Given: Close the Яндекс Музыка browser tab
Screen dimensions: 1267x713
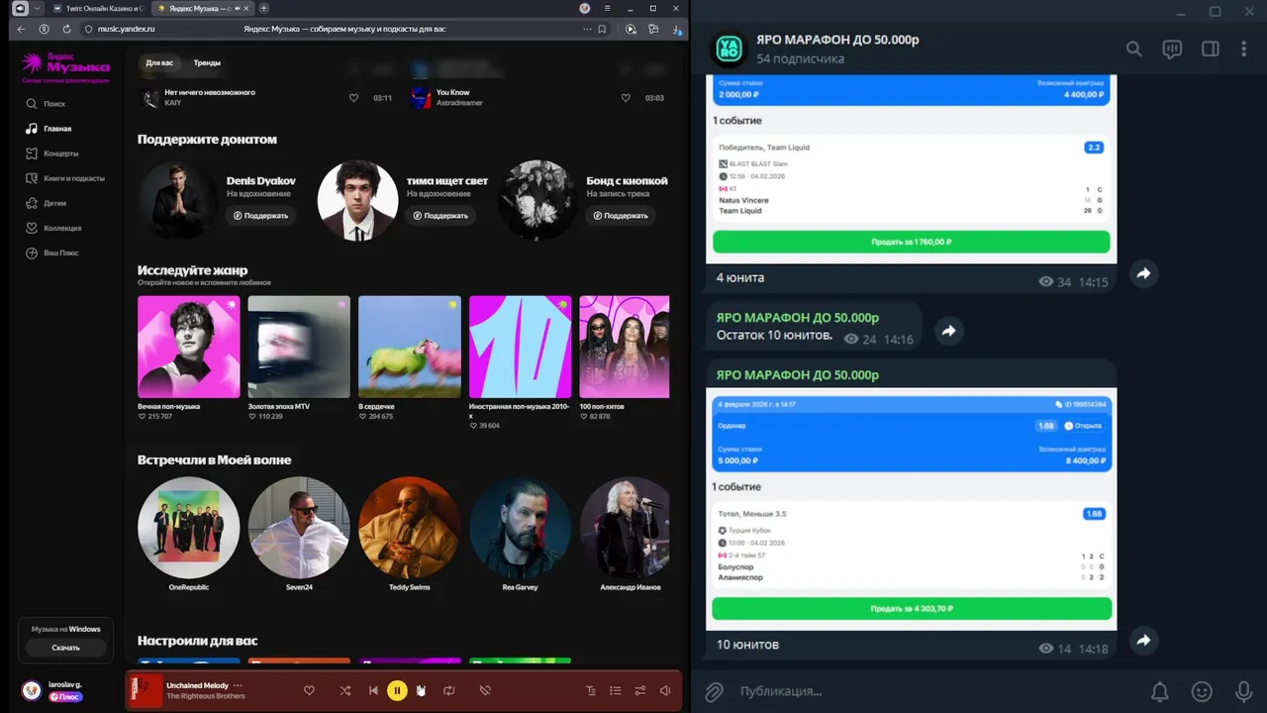Looking at the screenshot, I should click(247, 8).
